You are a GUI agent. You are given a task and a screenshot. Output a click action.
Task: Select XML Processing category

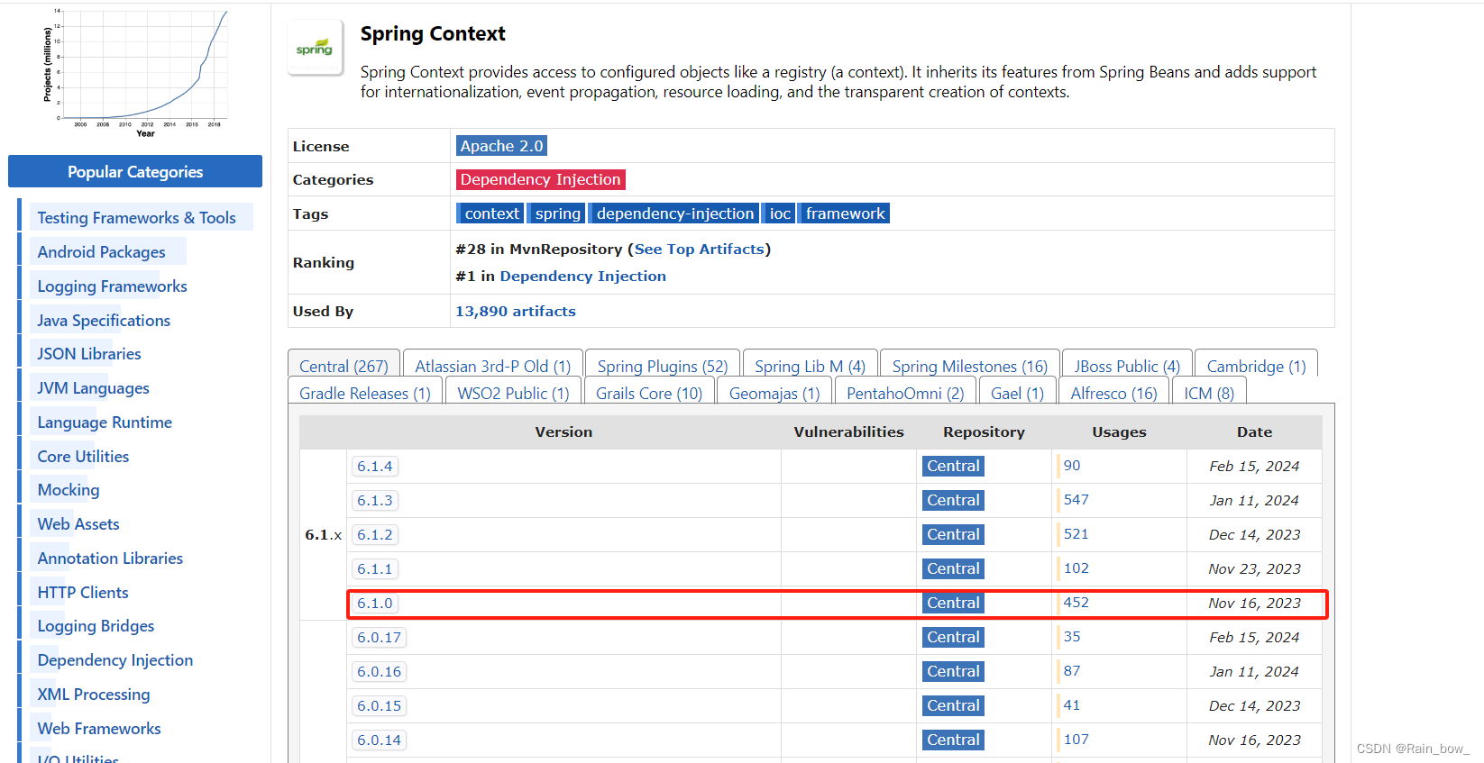[x=94, y=695]
